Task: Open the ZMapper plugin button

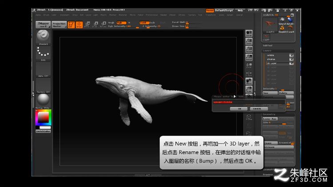Action: pyautogui.click(x=43, y=25)
